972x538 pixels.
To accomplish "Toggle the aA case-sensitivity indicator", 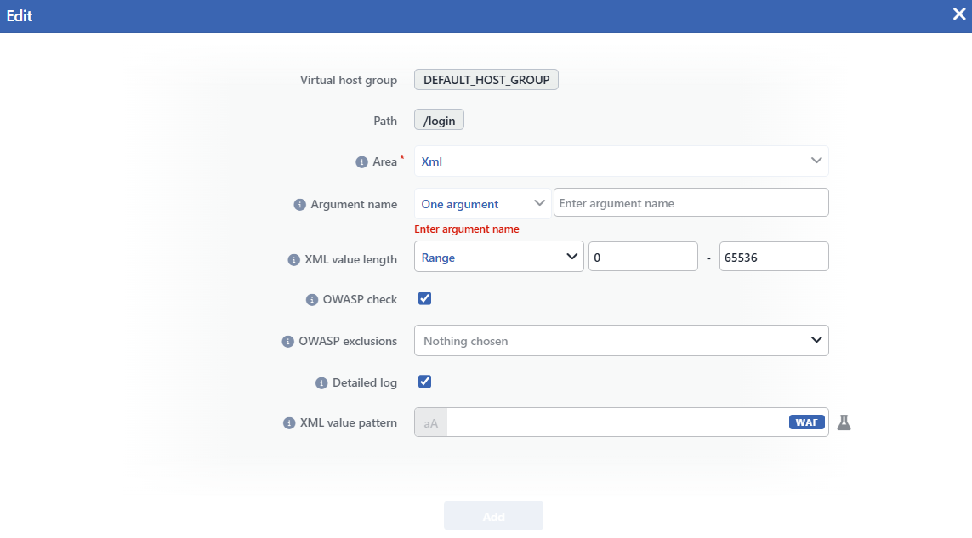I will (x=431, y=422).
